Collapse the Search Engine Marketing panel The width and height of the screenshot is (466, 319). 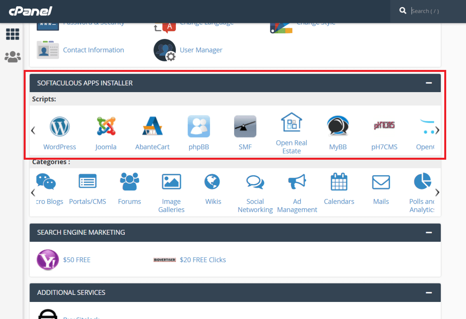click(429, 232)
